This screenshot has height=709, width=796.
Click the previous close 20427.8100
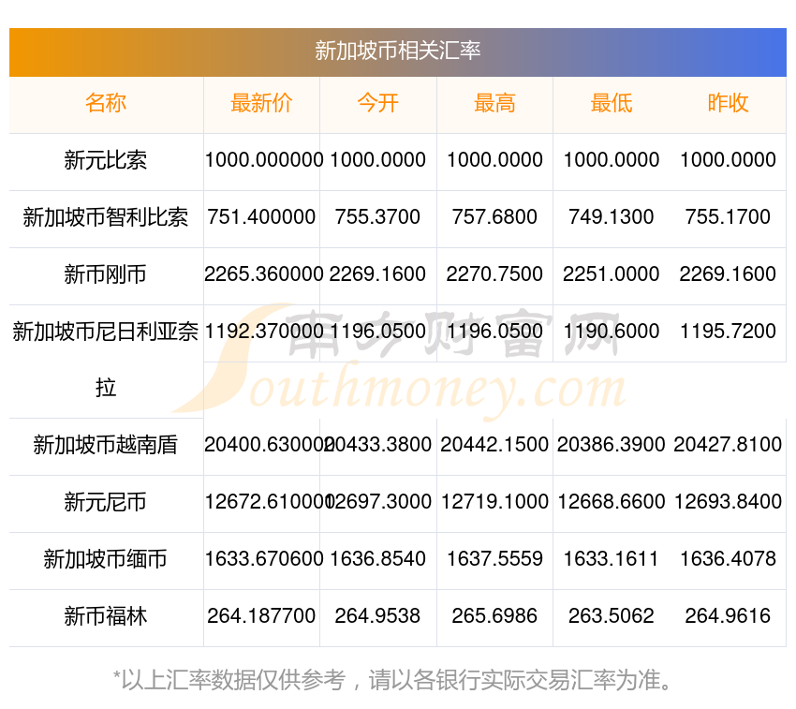pyautogui.click(x=728, y=445)
